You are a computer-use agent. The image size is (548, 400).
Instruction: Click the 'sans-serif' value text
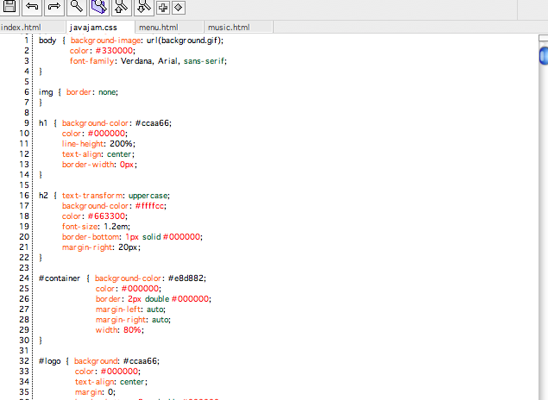[205, 61]
